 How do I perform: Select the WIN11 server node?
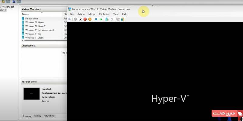tap(3, 11)
